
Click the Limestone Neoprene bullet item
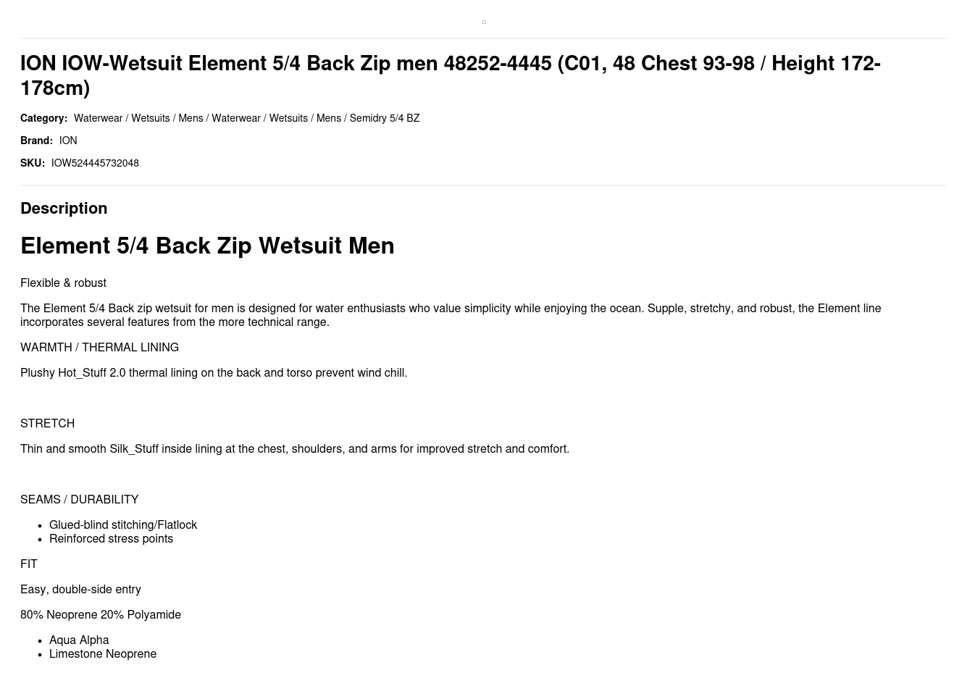[103, 654]
